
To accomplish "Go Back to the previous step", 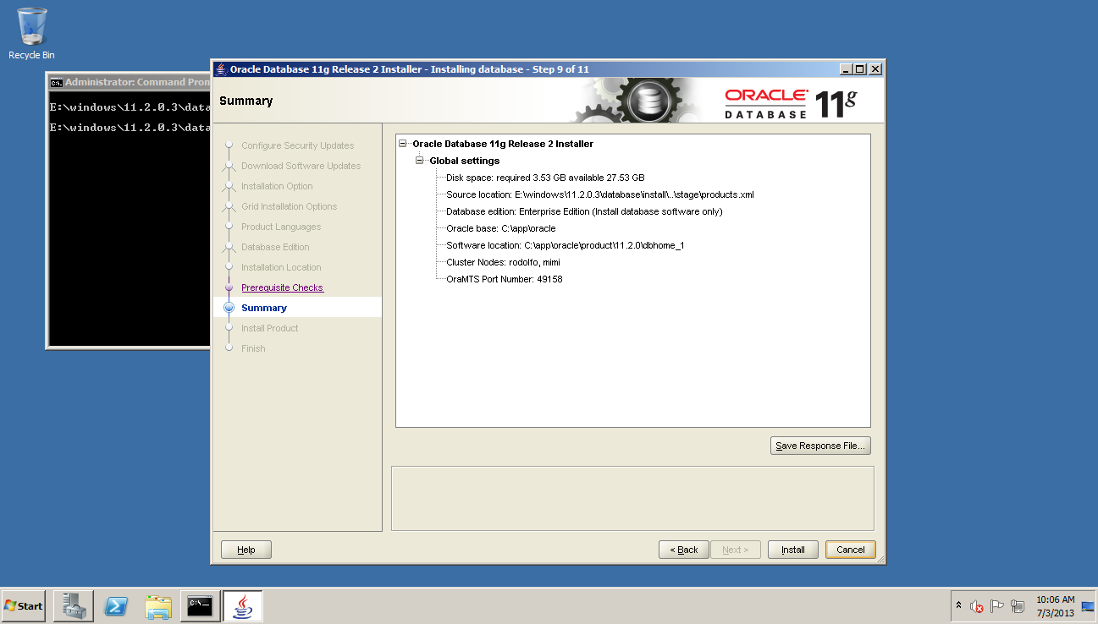I will pyautogui.click(x=683, y=550).
